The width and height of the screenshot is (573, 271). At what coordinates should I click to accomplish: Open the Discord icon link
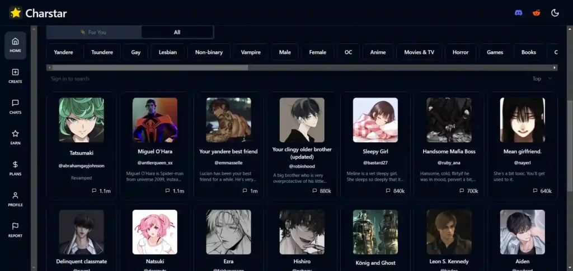click(518, 13)
